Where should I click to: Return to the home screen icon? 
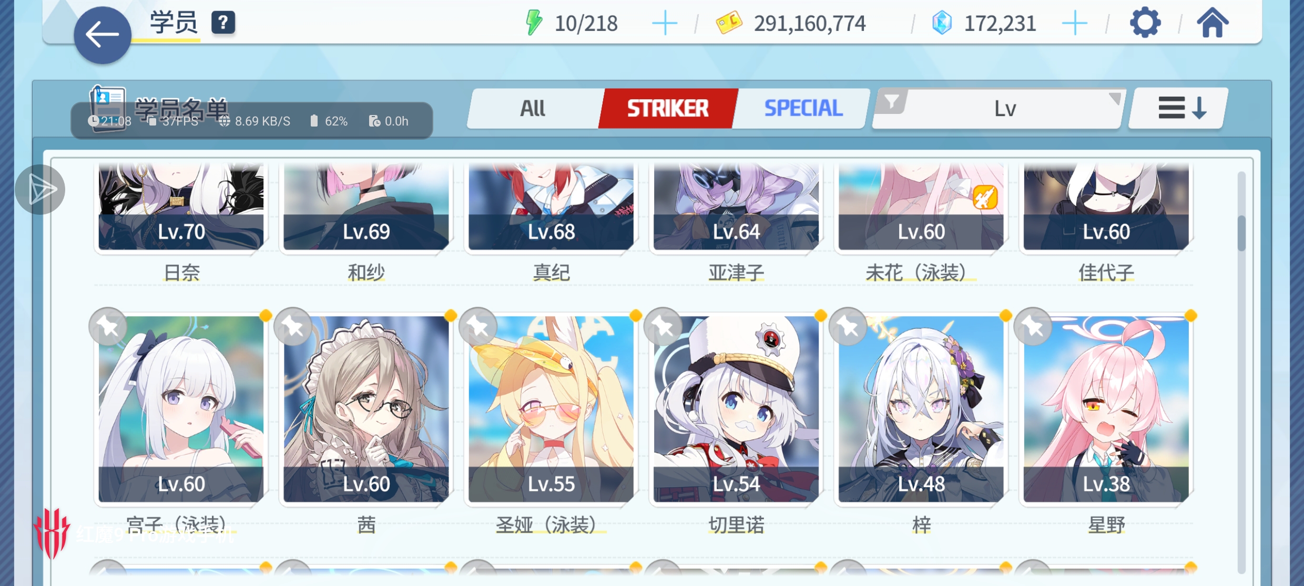(1213, 23)
